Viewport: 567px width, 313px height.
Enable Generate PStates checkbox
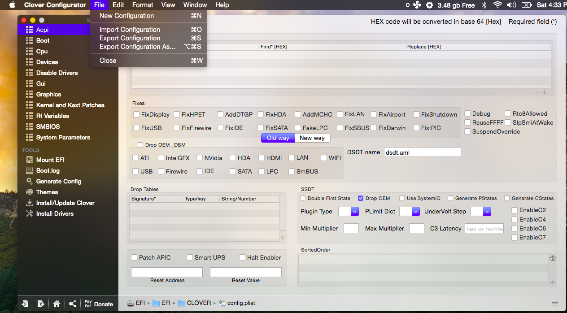click(x=450, y=198)
